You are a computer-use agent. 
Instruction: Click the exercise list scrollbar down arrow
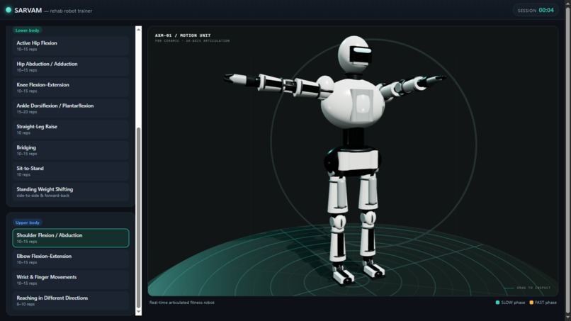click(138, 312)
